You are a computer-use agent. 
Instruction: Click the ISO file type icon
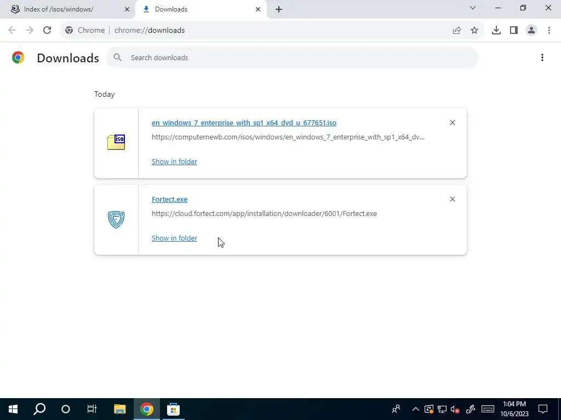116,142
